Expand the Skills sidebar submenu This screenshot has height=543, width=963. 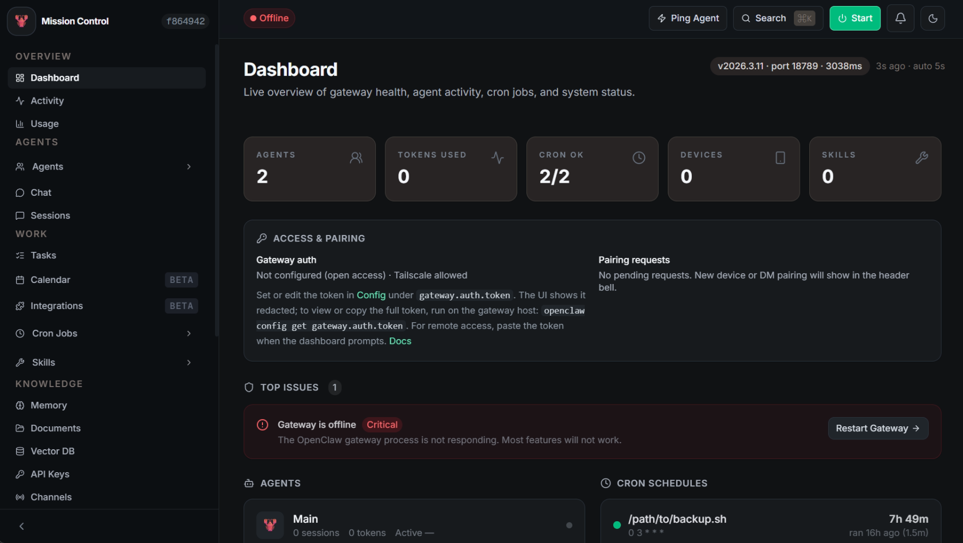tap(189, 363)
